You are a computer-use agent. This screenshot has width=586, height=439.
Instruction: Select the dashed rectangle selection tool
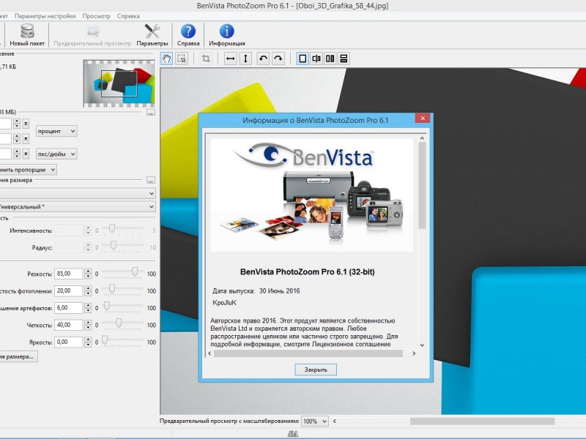182,59
